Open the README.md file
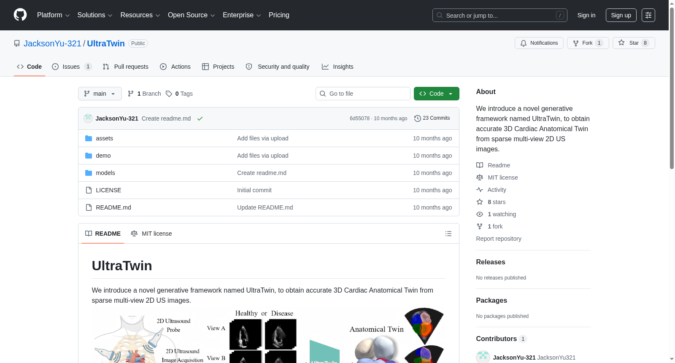Viewport: 675px width, 363px height. (113, 207)
